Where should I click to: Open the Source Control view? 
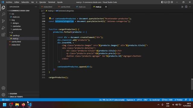click(x=3, y=21)
